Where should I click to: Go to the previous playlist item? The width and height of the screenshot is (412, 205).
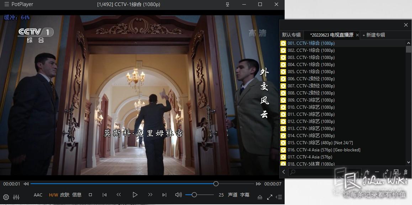[x=105, y=195]
